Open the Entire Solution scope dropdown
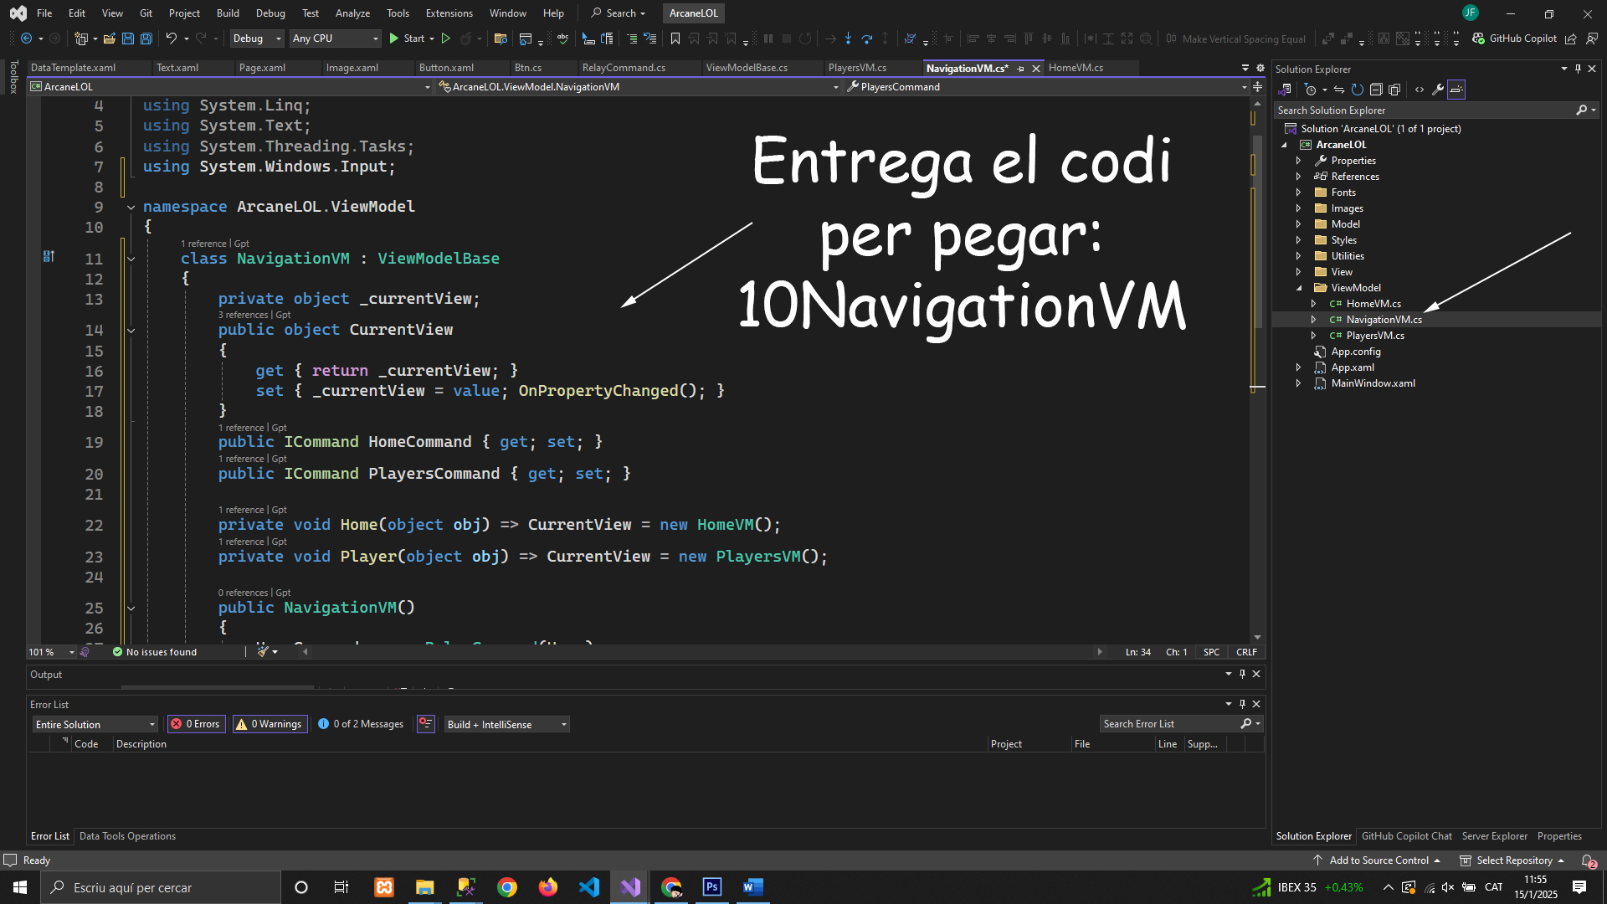The image size is (1607, 904). (x=95, y=724)
